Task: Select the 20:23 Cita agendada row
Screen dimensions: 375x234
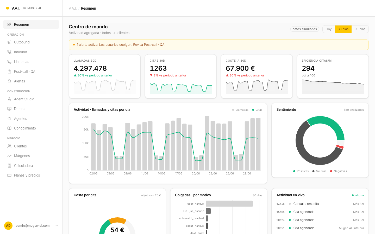Action: pyautogui.click(x=320, y=220)
